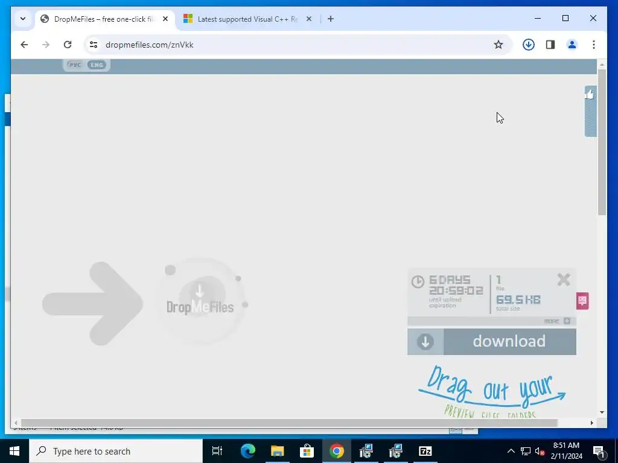Image resolution: width=618 pixels, height=463 pixels.
Task: Reload the current page
Action: 68,45
